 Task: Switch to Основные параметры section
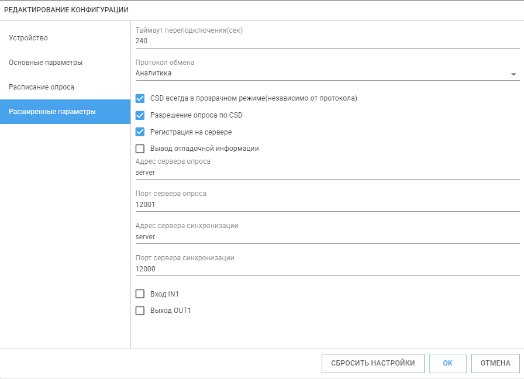click(x=65, y=63)
